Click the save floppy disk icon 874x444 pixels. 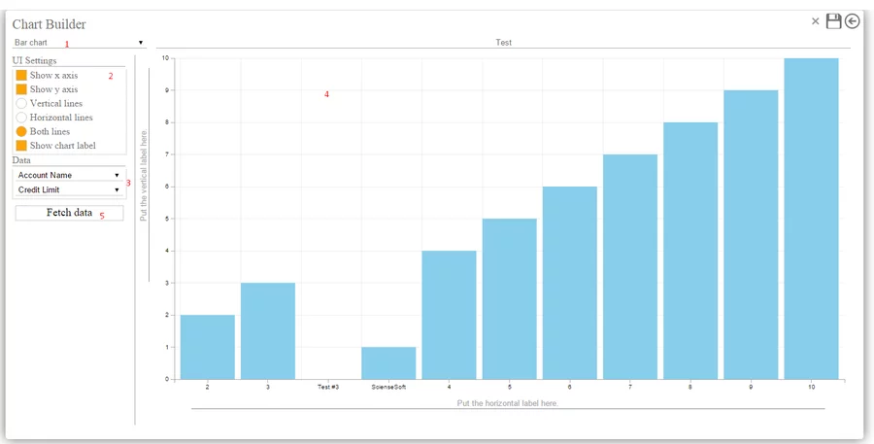click(x=833, y=21)
